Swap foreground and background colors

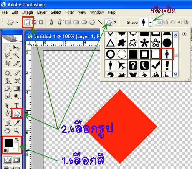[x=17, y=139]
